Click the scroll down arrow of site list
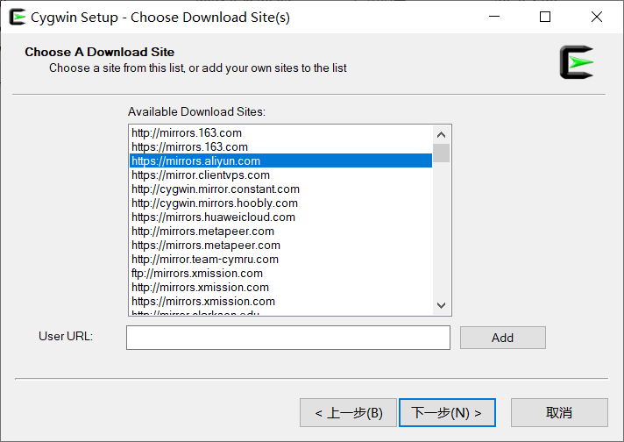 (x=441, y=305)
